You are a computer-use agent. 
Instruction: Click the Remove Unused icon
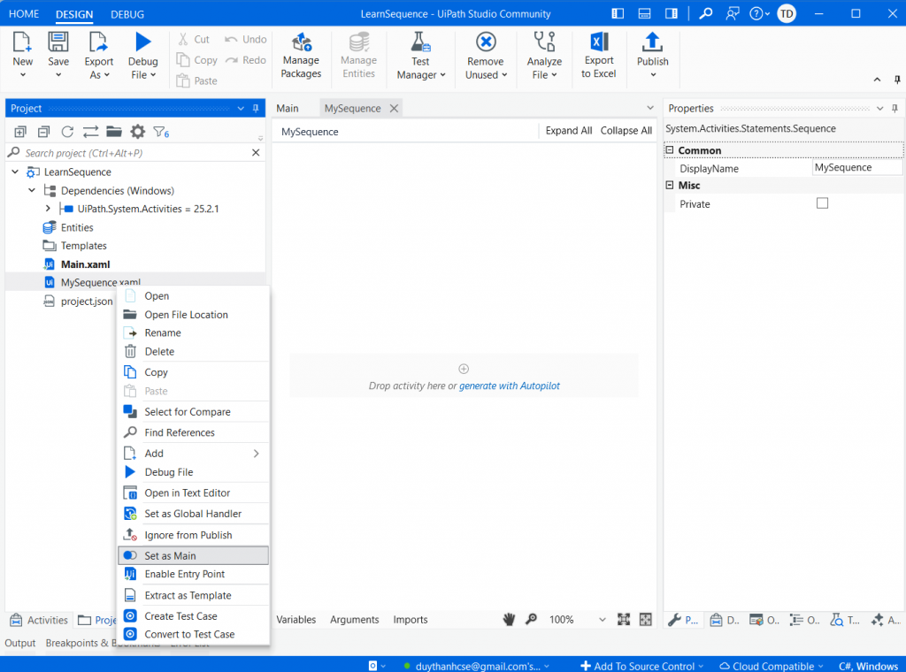[x=486, y=42]
